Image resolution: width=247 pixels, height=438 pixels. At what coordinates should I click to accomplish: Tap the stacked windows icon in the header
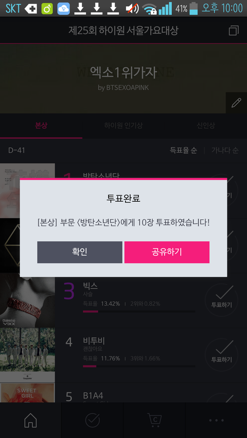(x=234, y=30)
